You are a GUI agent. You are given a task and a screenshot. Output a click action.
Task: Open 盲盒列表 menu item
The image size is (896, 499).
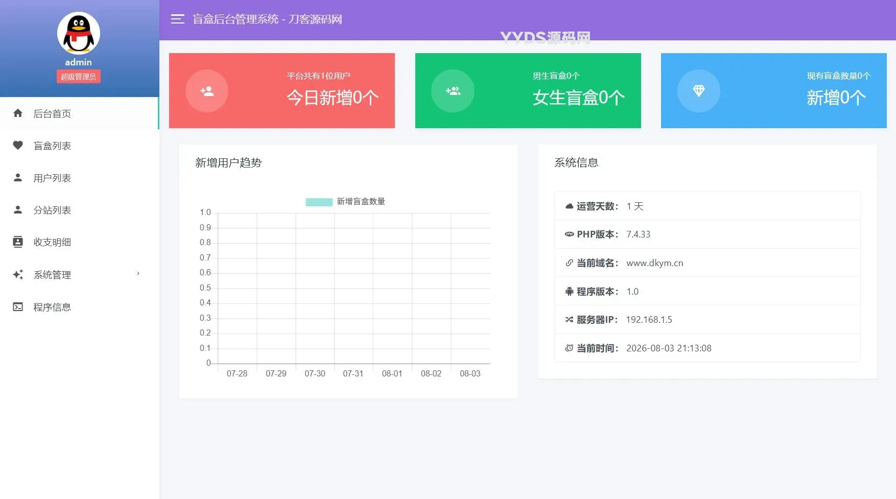[79, 146]
